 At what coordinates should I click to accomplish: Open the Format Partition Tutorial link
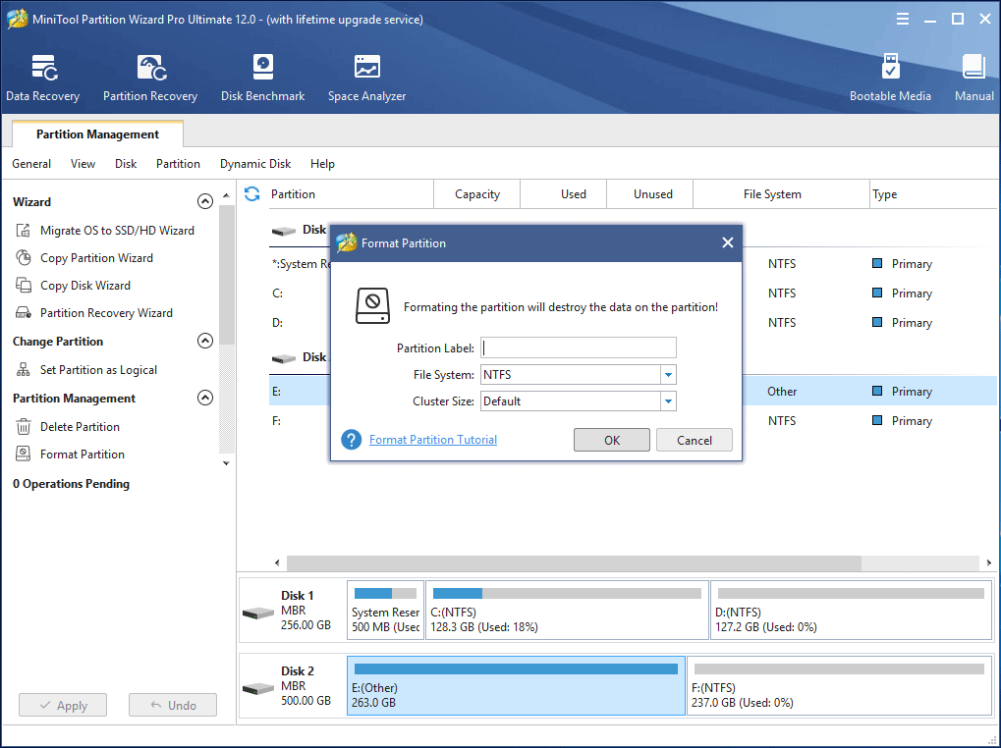pyautogui.click(x=432, y=439)
